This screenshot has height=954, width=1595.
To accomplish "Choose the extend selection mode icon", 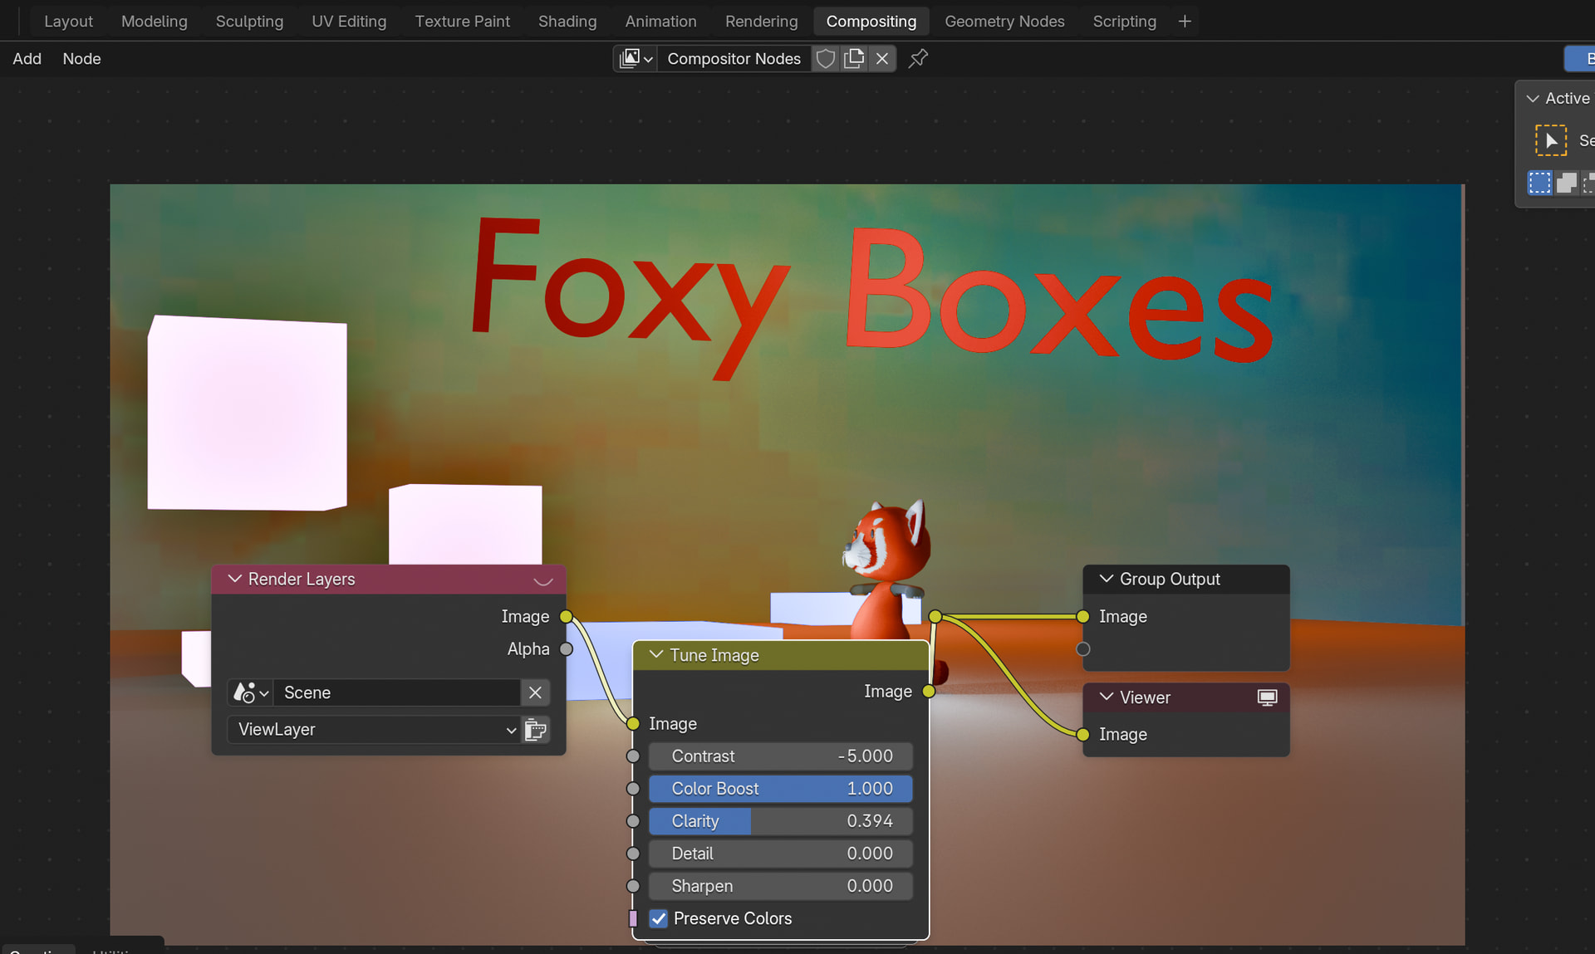I will [x=1567, y=183].
